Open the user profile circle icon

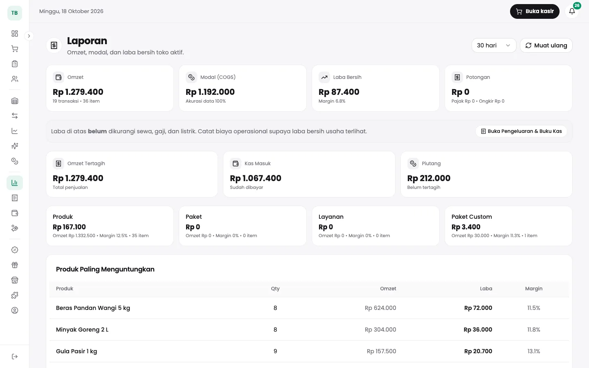15,310
